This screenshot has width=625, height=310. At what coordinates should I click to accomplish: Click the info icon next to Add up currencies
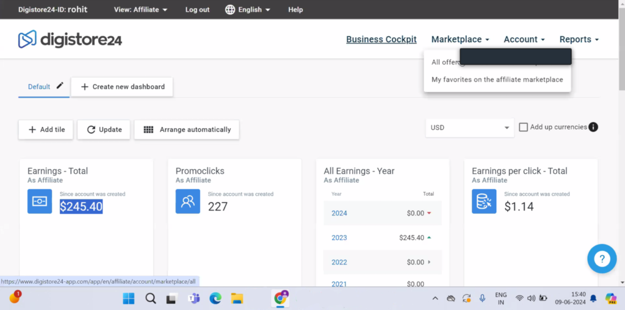[x=593, y=128]
